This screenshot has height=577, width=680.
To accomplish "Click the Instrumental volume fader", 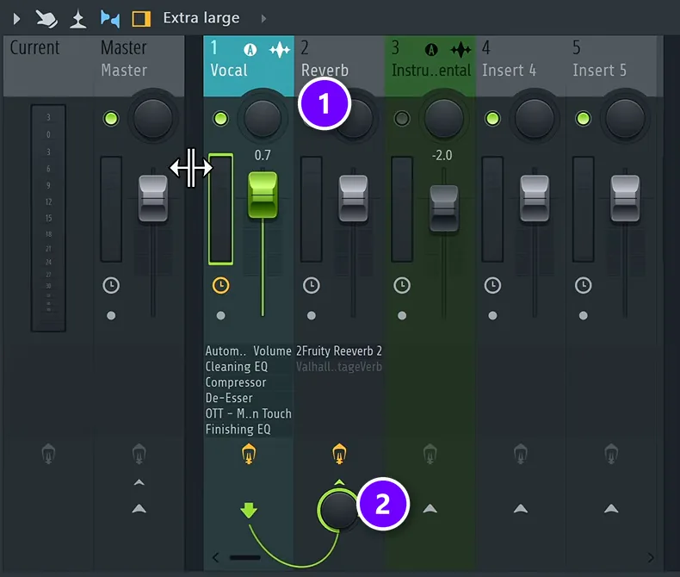I will coord(444,208).
